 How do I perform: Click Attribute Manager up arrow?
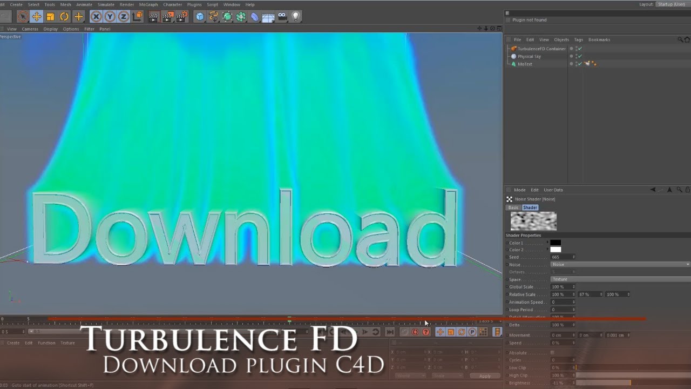coord(670,190)
